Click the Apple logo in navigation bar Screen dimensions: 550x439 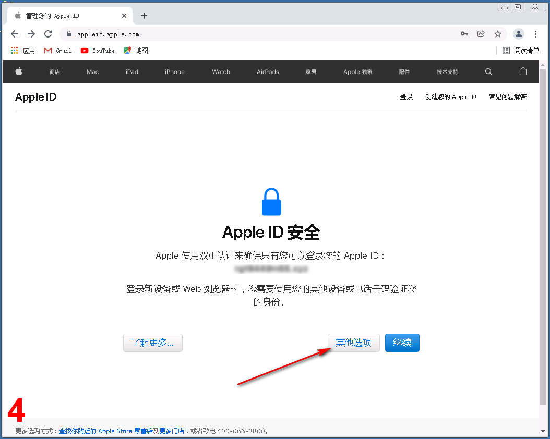pyautogui.click(x=19, y=71)
